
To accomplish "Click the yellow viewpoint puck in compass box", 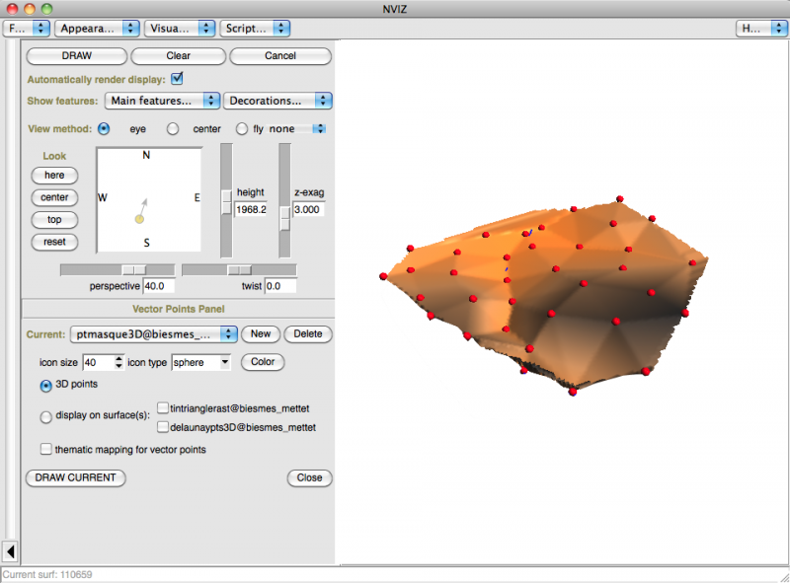I will (x=139, y=217).
